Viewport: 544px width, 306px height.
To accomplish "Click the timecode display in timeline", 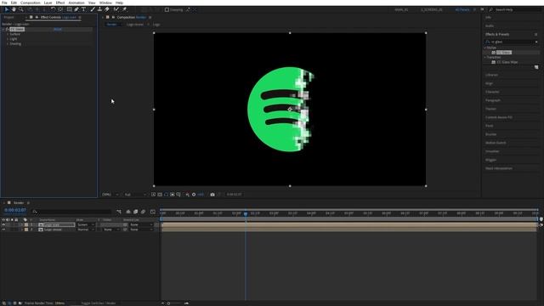I will pyautogui.click(x=15, y=210).
